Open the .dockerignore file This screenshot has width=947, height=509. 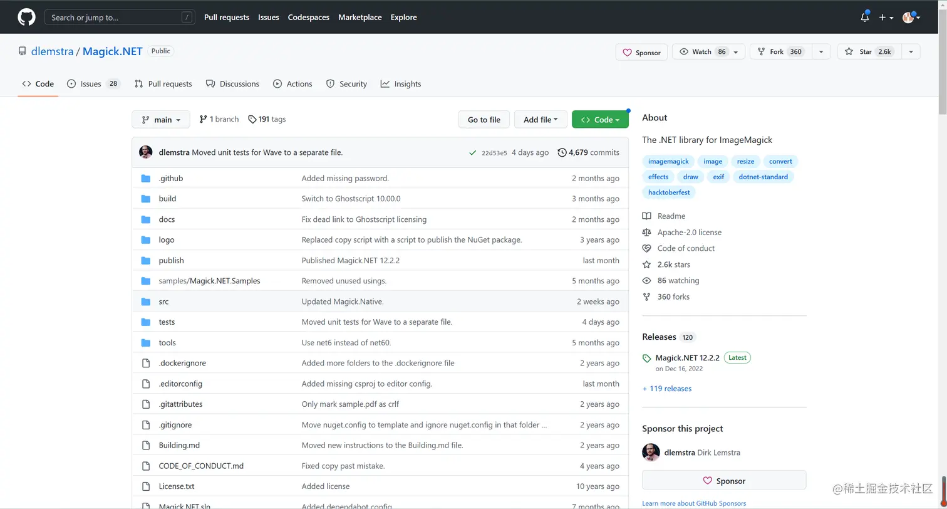(x=182, y=363)
